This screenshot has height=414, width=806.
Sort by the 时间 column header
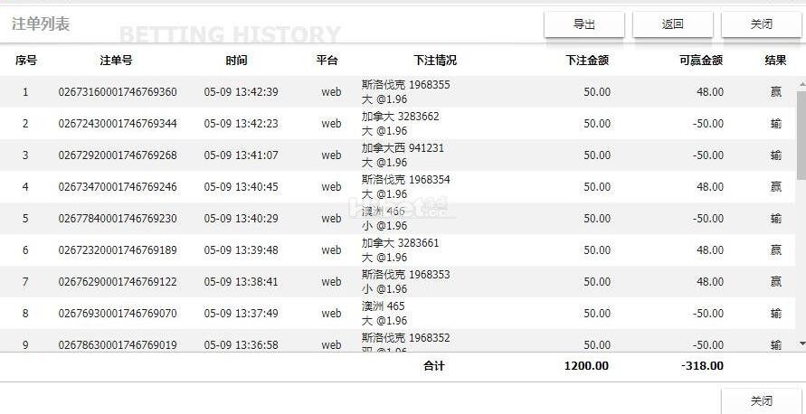235,61
